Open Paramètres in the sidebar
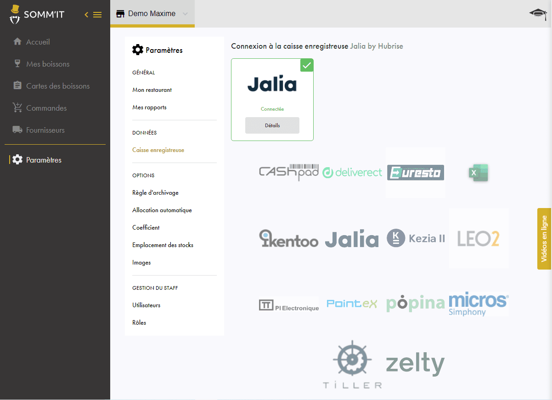This screenshot has width=552, height=400. coord(44,160)
